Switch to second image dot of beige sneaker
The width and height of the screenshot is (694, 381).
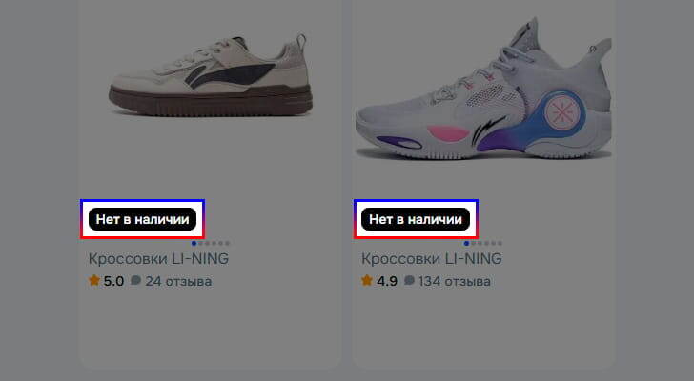(x=200, y=243)
